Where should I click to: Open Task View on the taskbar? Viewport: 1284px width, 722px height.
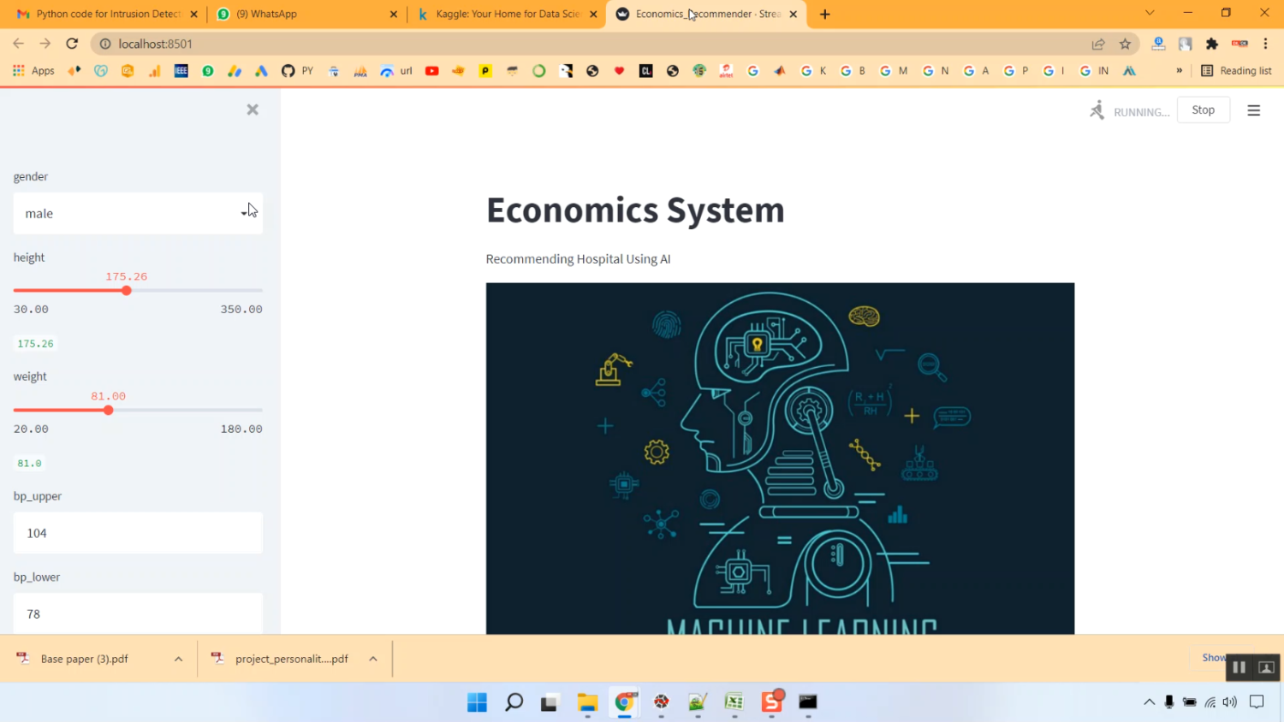tap(550, 702)
